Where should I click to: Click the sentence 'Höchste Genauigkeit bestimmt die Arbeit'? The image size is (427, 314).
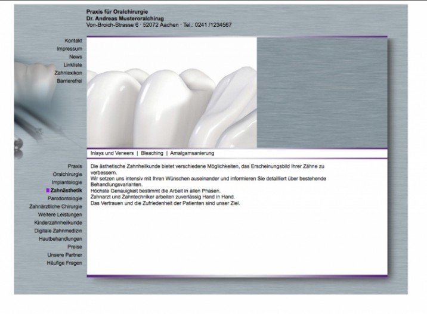coord(156,191)
